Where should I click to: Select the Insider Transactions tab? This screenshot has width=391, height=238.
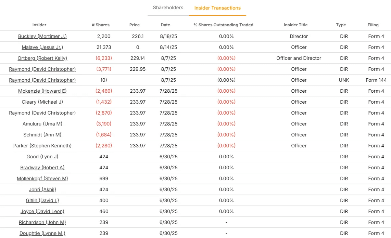click(x=218, y=8)
